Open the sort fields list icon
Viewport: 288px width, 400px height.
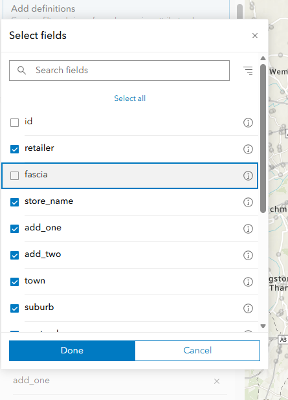248,71
